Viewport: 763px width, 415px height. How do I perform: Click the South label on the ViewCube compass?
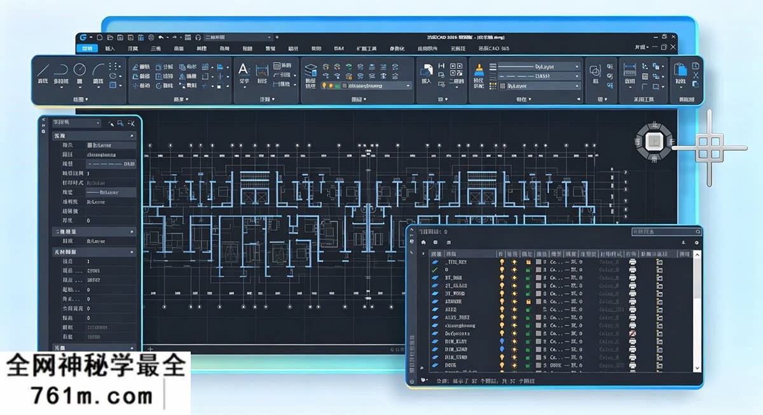(x=654, y=159)
